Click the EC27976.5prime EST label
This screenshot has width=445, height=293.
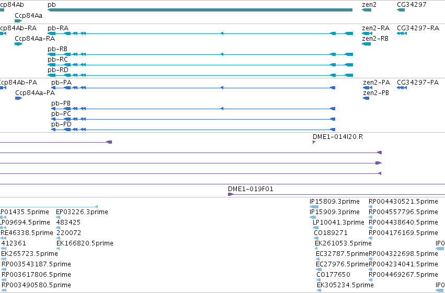coord(343,264)
